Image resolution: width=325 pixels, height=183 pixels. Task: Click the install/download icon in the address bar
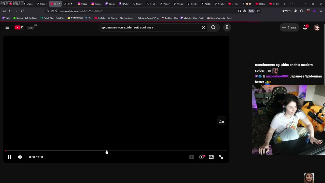point(244,11)
